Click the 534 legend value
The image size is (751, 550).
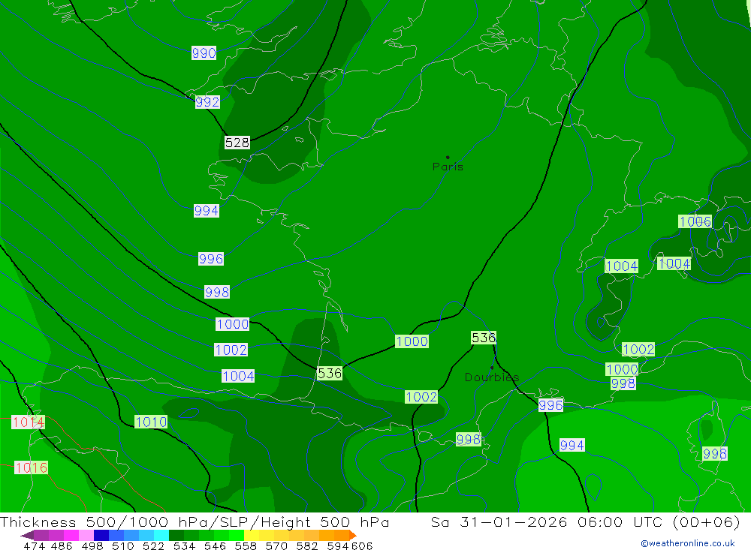185,545
